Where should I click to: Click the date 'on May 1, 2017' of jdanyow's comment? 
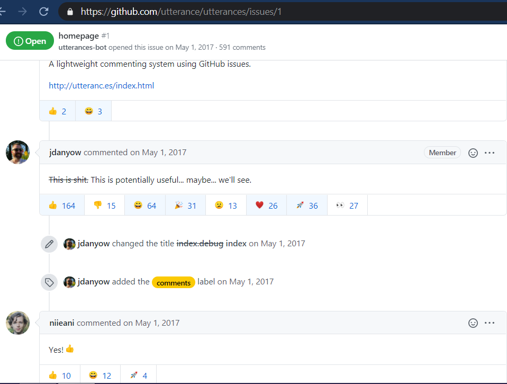point(158,153)
